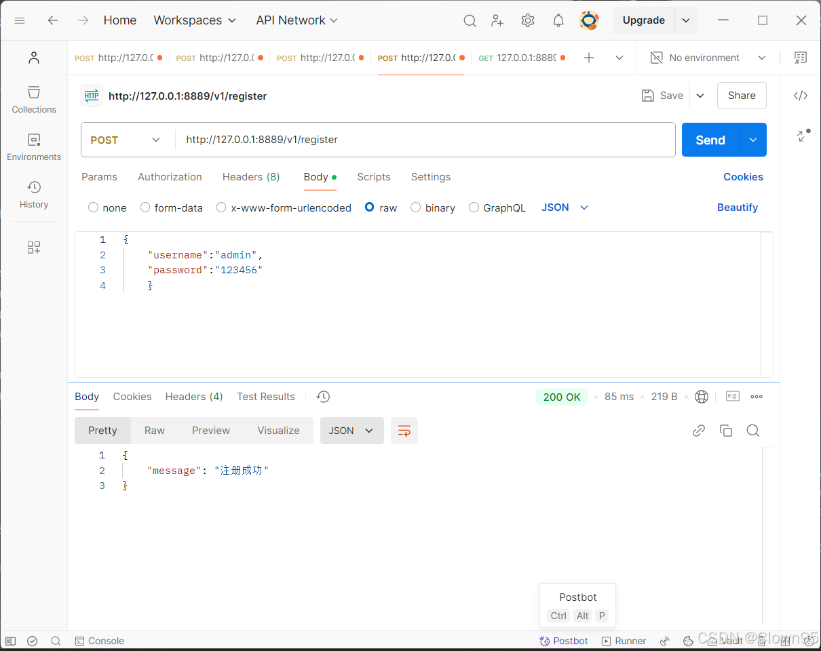
Task: Open the settings gear icon
Action: click(x=528, y=20)
